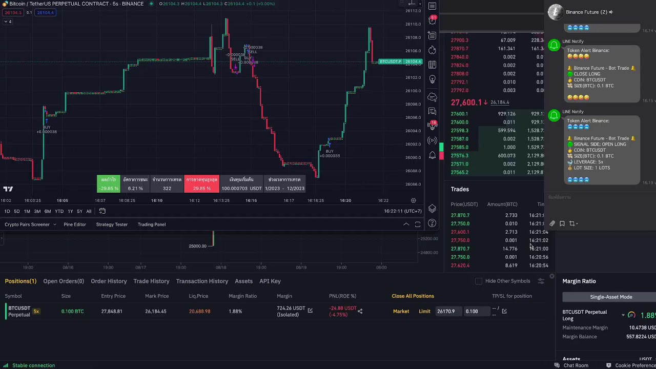Click Close All Positions

413,296
